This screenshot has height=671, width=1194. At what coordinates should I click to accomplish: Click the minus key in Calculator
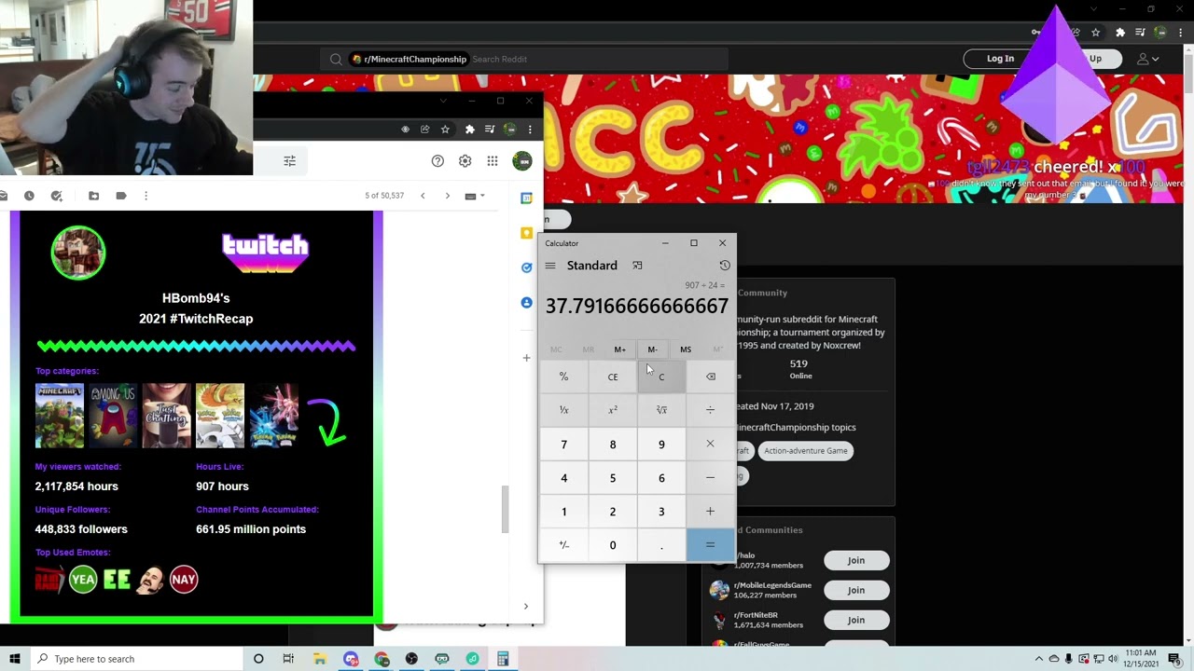click(710, 478)
